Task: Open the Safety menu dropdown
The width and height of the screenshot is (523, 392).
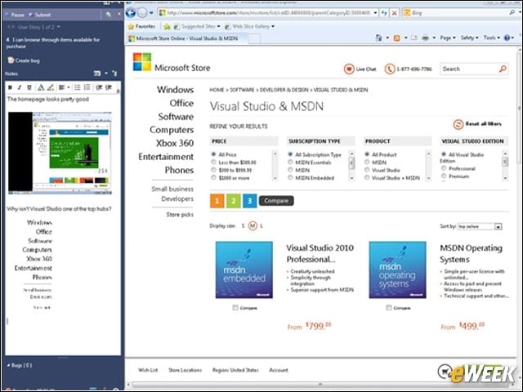Action: click(x=469, y=38)
